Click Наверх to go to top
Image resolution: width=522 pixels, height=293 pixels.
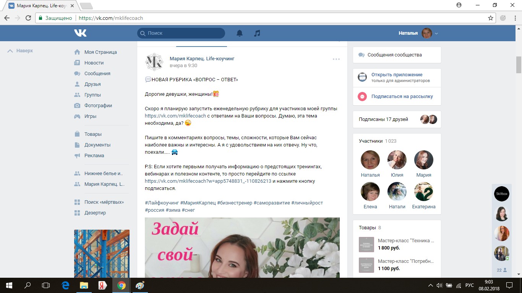[20, 51]
